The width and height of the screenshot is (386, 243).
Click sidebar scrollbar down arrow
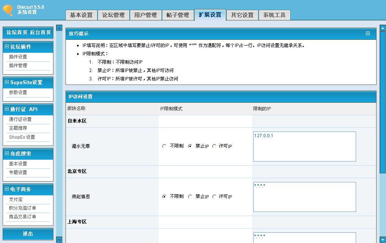pyautogui.click(x=59, y=240)
